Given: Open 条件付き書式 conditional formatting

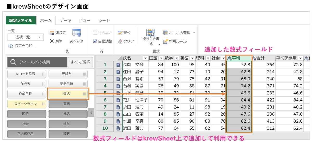Looking at the screenshot, I should pos(151,37).
